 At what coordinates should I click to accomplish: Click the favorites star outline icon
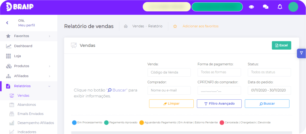(x=175, y=26)
